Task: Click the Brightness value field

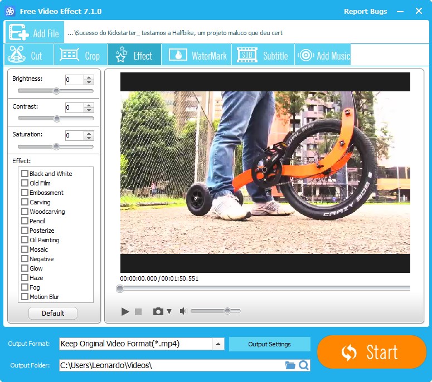Action: coord(74,80)
